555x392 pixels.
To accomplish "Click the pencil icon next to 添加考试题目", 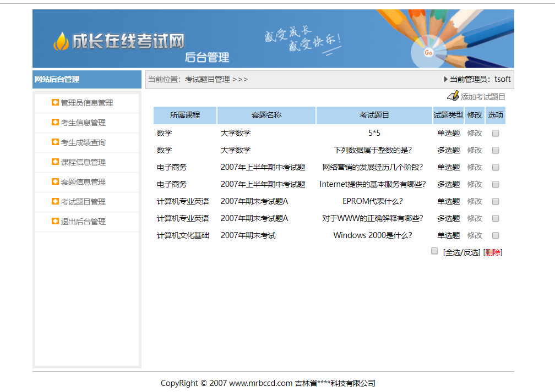I will [453, 96].
